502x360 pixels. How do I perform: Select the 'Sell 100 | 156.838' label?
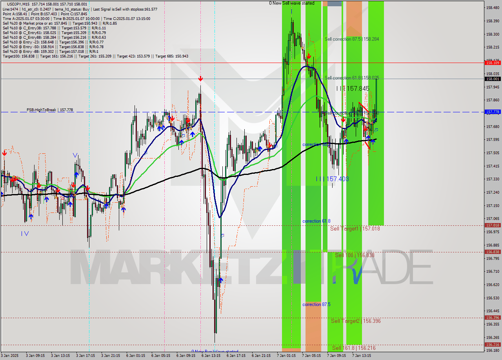click(x=355, y=255)
